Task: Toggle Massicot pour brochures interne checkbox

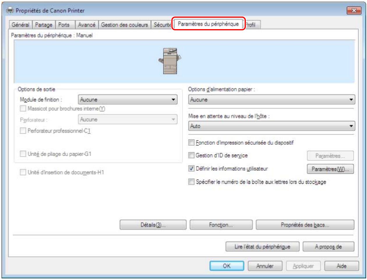Action: (x=23, y=109)
